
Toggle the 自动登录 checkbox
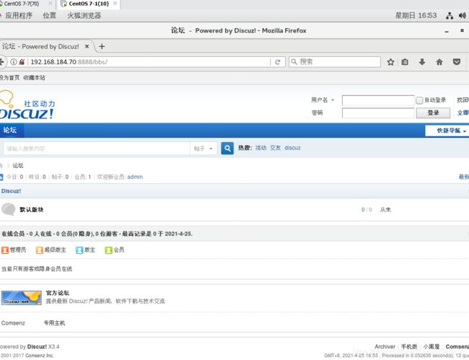419,100
